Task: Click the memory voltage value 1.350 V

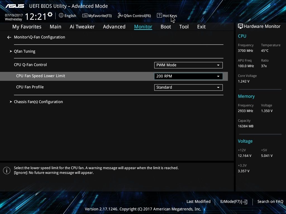Action: click(x=267, y=111)
